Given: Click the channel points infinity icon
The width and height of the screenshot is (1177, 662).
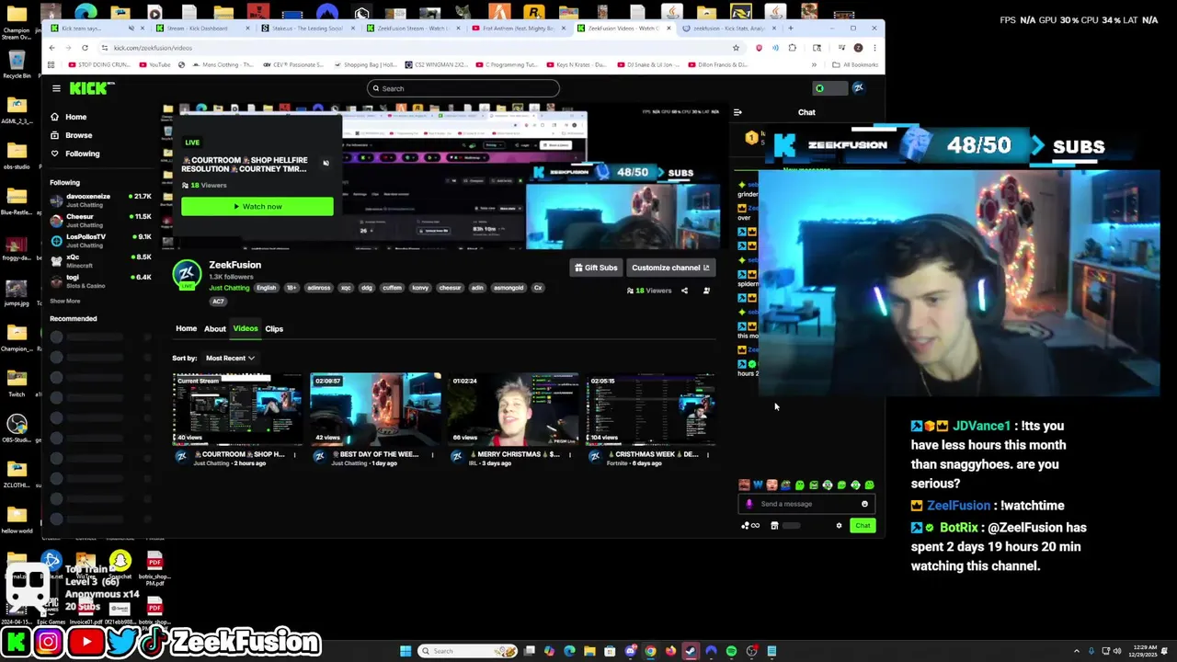Looking at the screenshot, I should (x=750, y=526).
